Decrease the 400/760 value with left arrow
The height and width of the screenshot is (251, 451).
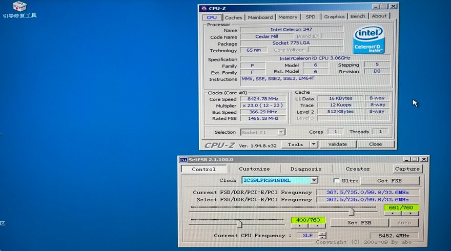[299, 226]
